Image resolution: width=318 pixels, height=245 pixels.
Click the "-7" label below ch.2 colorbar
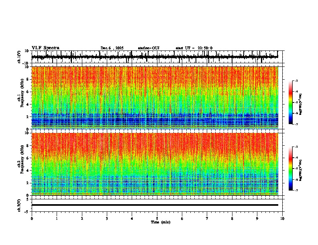(x=296, y=191)
